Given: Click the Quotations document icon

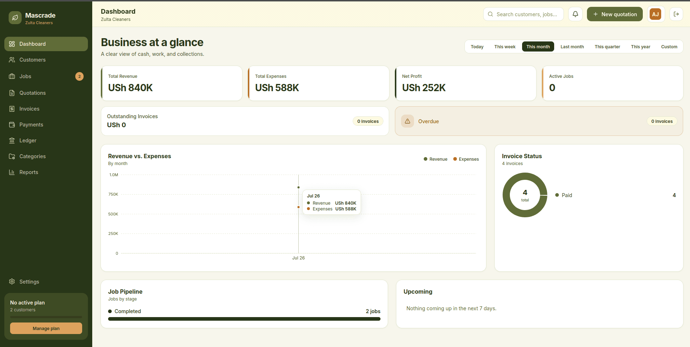Looking at the screenshot, I should point(12,93).
